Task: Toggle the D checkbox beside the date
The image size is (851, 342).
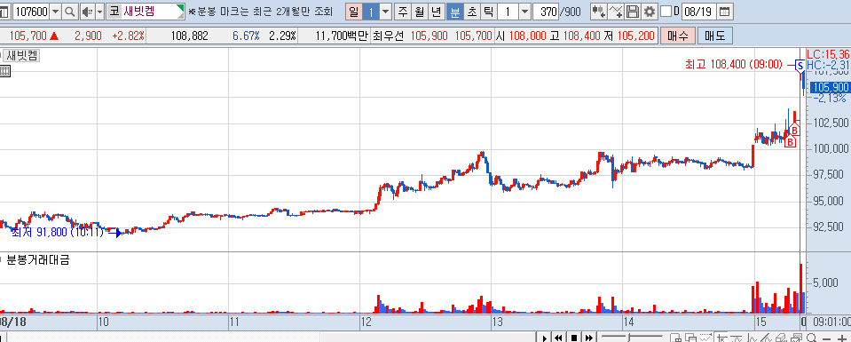Action: pos(666,11)
